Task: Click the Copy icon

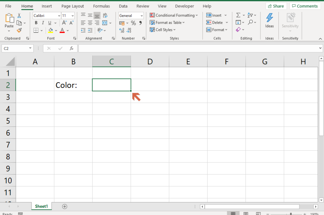Action: pyautogui.click(x=19, y=23)
